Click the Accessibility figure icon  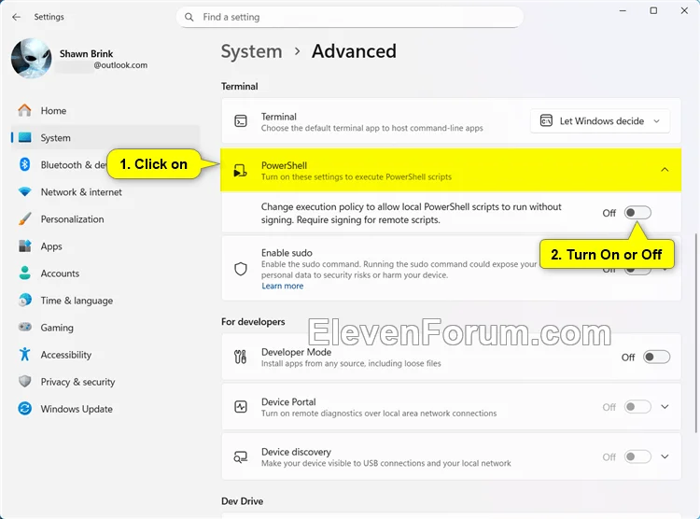(25, 354)
